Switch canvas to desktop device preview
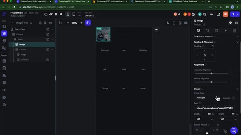The image size is (241, 135). click(79, 14)
